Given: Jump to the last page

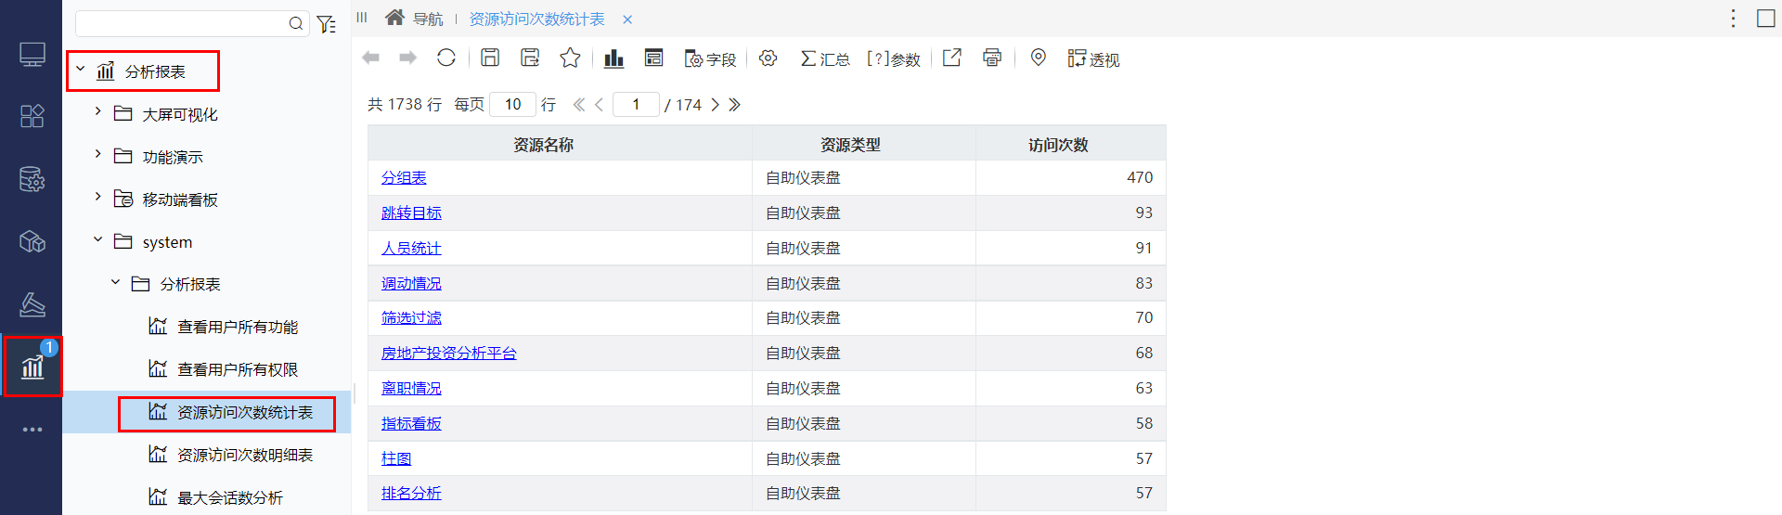Looking at the screenshot, I should 734,105.
